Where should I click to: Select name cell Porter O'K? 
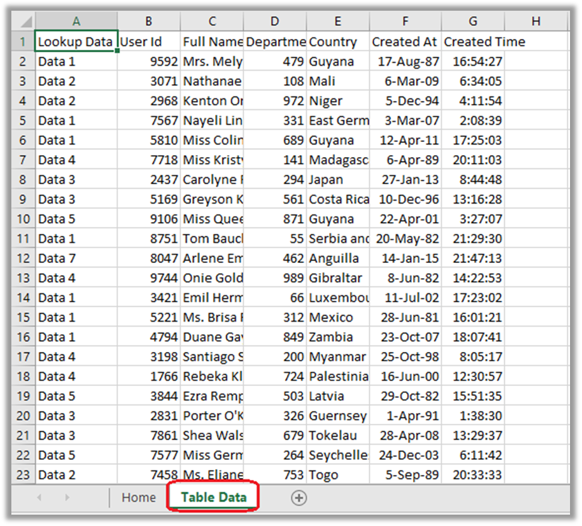212,416
